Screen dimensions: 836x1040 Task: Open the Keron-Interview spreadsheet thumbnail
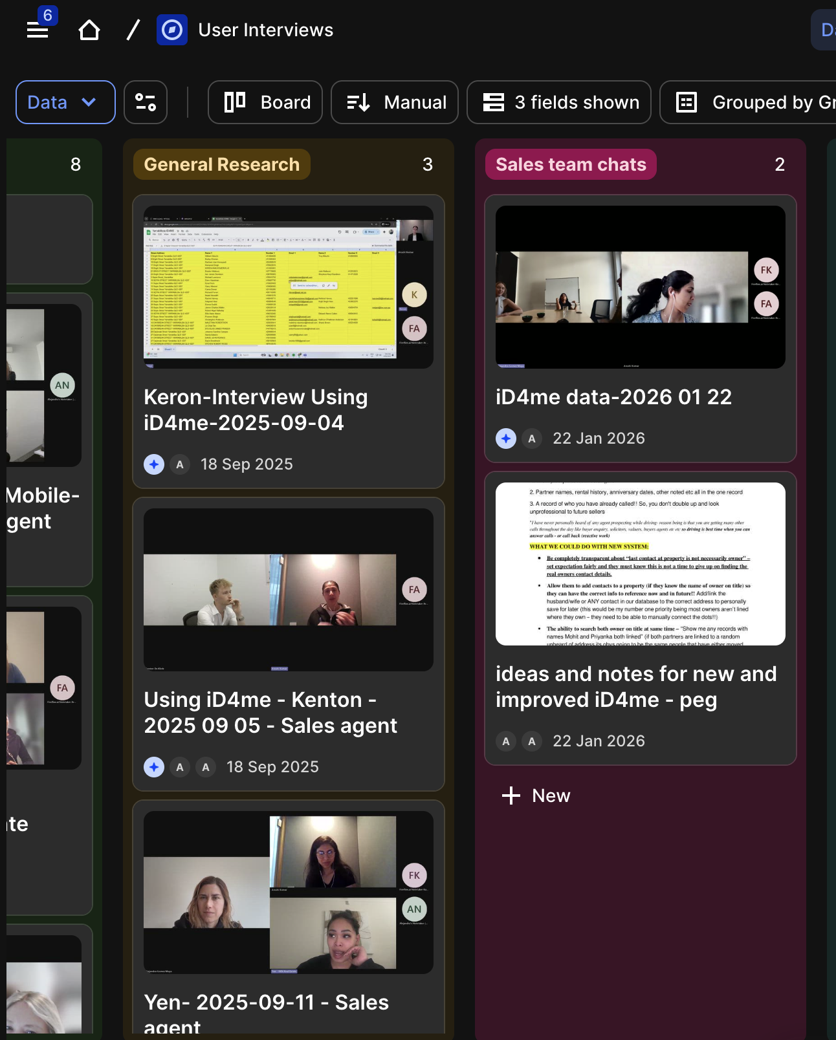(289, 287)
